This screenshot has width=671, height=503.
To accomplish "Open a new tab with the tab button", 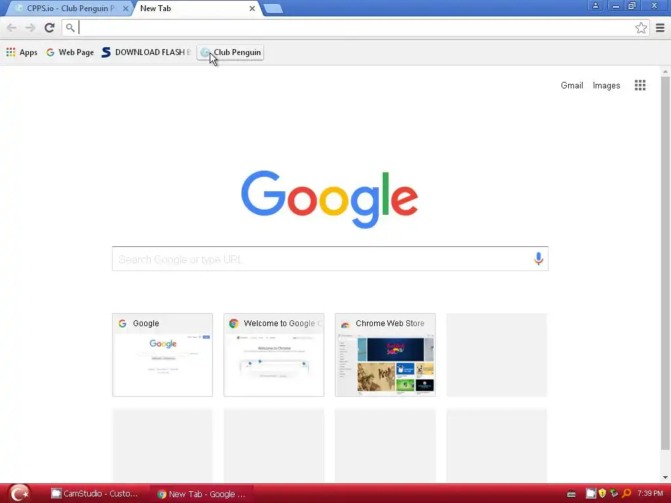I will coord(273,9).
